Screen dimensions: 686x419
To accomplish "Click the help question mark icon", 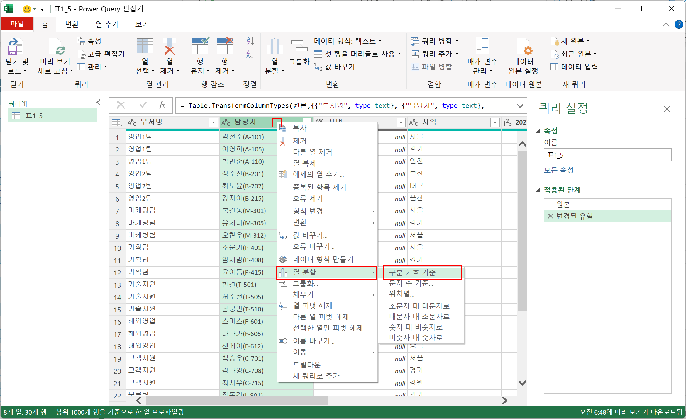I will point(679,24).
